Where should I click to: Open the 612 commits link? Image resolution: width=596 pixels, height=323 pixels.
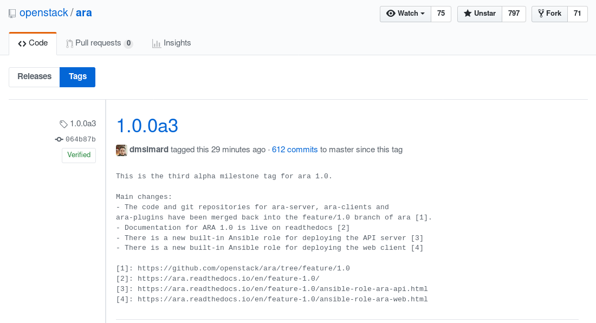coord(295,150)
